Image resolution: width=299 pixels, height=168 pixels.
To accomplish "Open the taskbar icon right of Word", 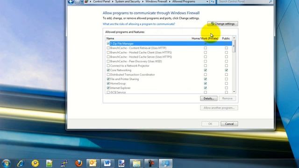I will 121,164.
